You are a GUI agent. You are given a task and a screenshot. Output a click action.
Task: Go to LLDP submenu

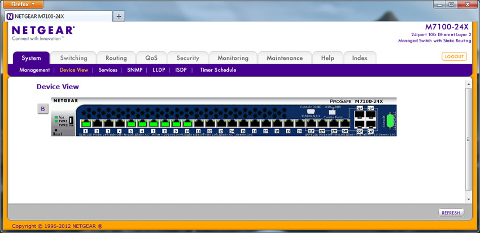[159, 70]
